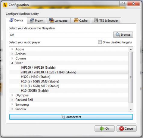Image resolution: width=143 pixels, height=138 pixels.
Task: Click the device list scrollbar down arrow
Action: 131,109
